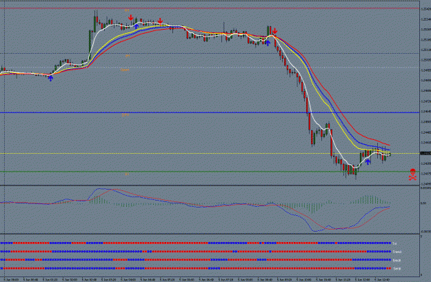This screenshot has width=431, height=282.
Task: Select the rightmost blue up arrow signal
Action: click(x=368, y=161)
